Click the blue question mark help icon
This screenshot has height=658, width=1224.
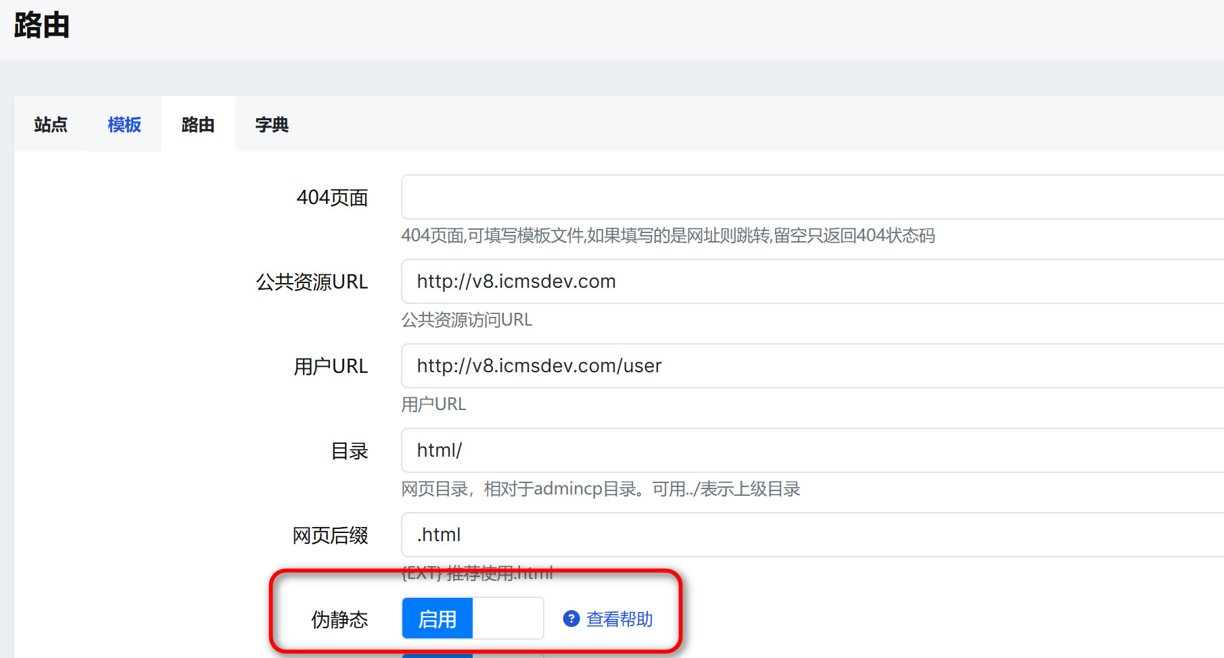point(571,619)
